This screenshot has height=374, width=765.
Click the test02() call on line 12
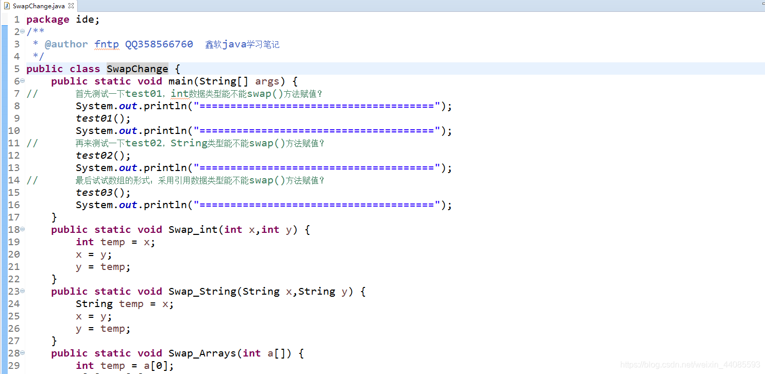[104, 156]
